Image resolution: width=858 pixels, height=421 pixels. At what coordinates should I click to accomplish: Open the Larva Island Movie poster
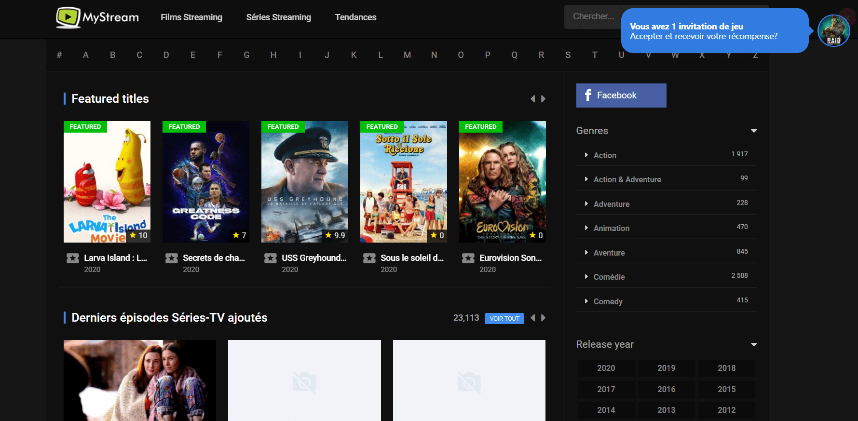tap(107, 182)
